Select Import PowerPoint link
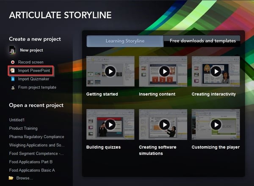 34,70
